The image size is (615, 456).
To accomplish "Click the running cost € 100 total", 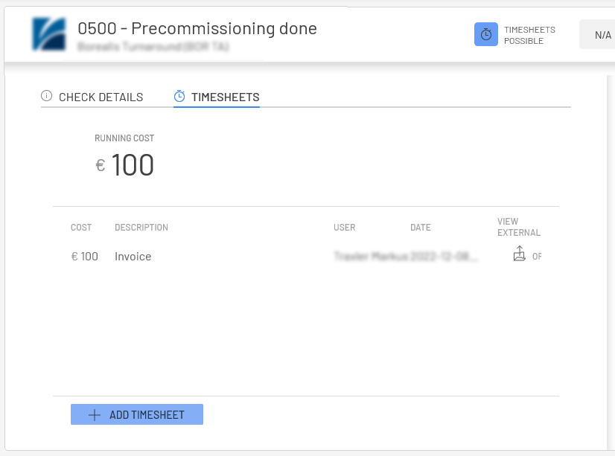I will [x=125, y=165].
